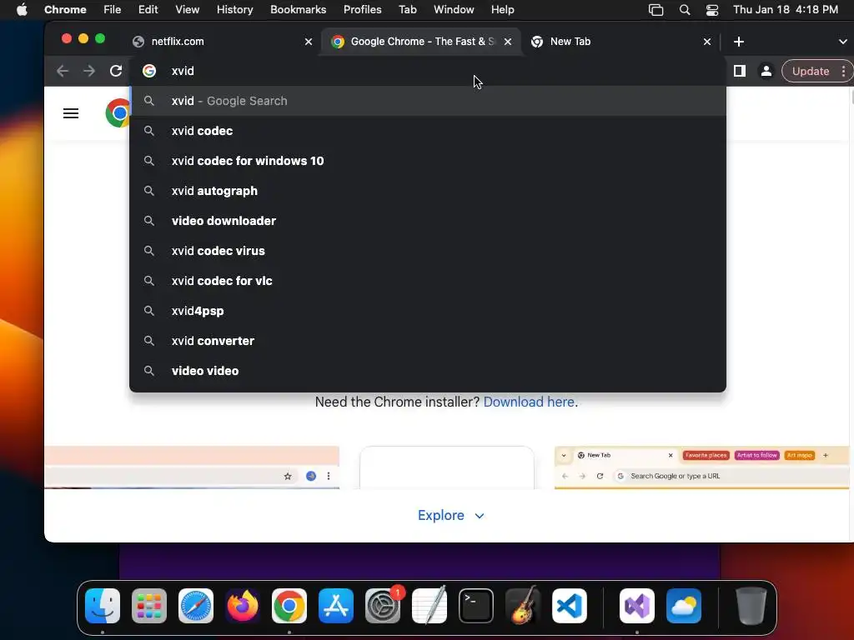Launch GarageBand from the Dock
854x640 pixels.
click(x=523, y=606)
